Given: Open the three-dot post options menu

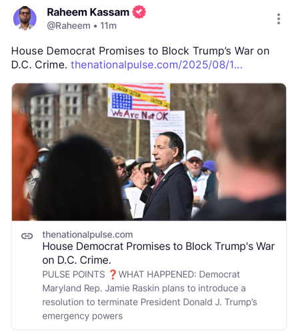Looking at the screenshot, I should 279,19.
